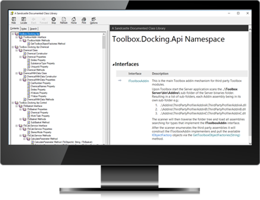
Task: Switch to the Index tab
Action: tap(24, 29)
